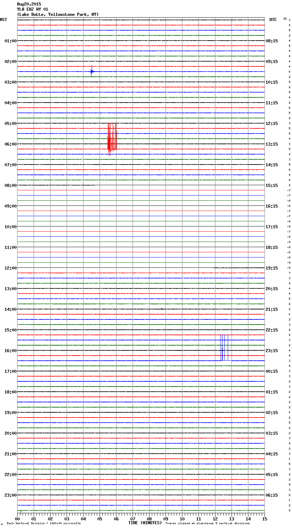Click the 12:15 UTC time label
The height and width of the screenshot is (528, 292).
tap(272, 124)
